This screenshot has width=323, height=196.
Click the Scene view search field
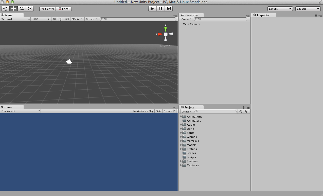click(x=138, y=19)
